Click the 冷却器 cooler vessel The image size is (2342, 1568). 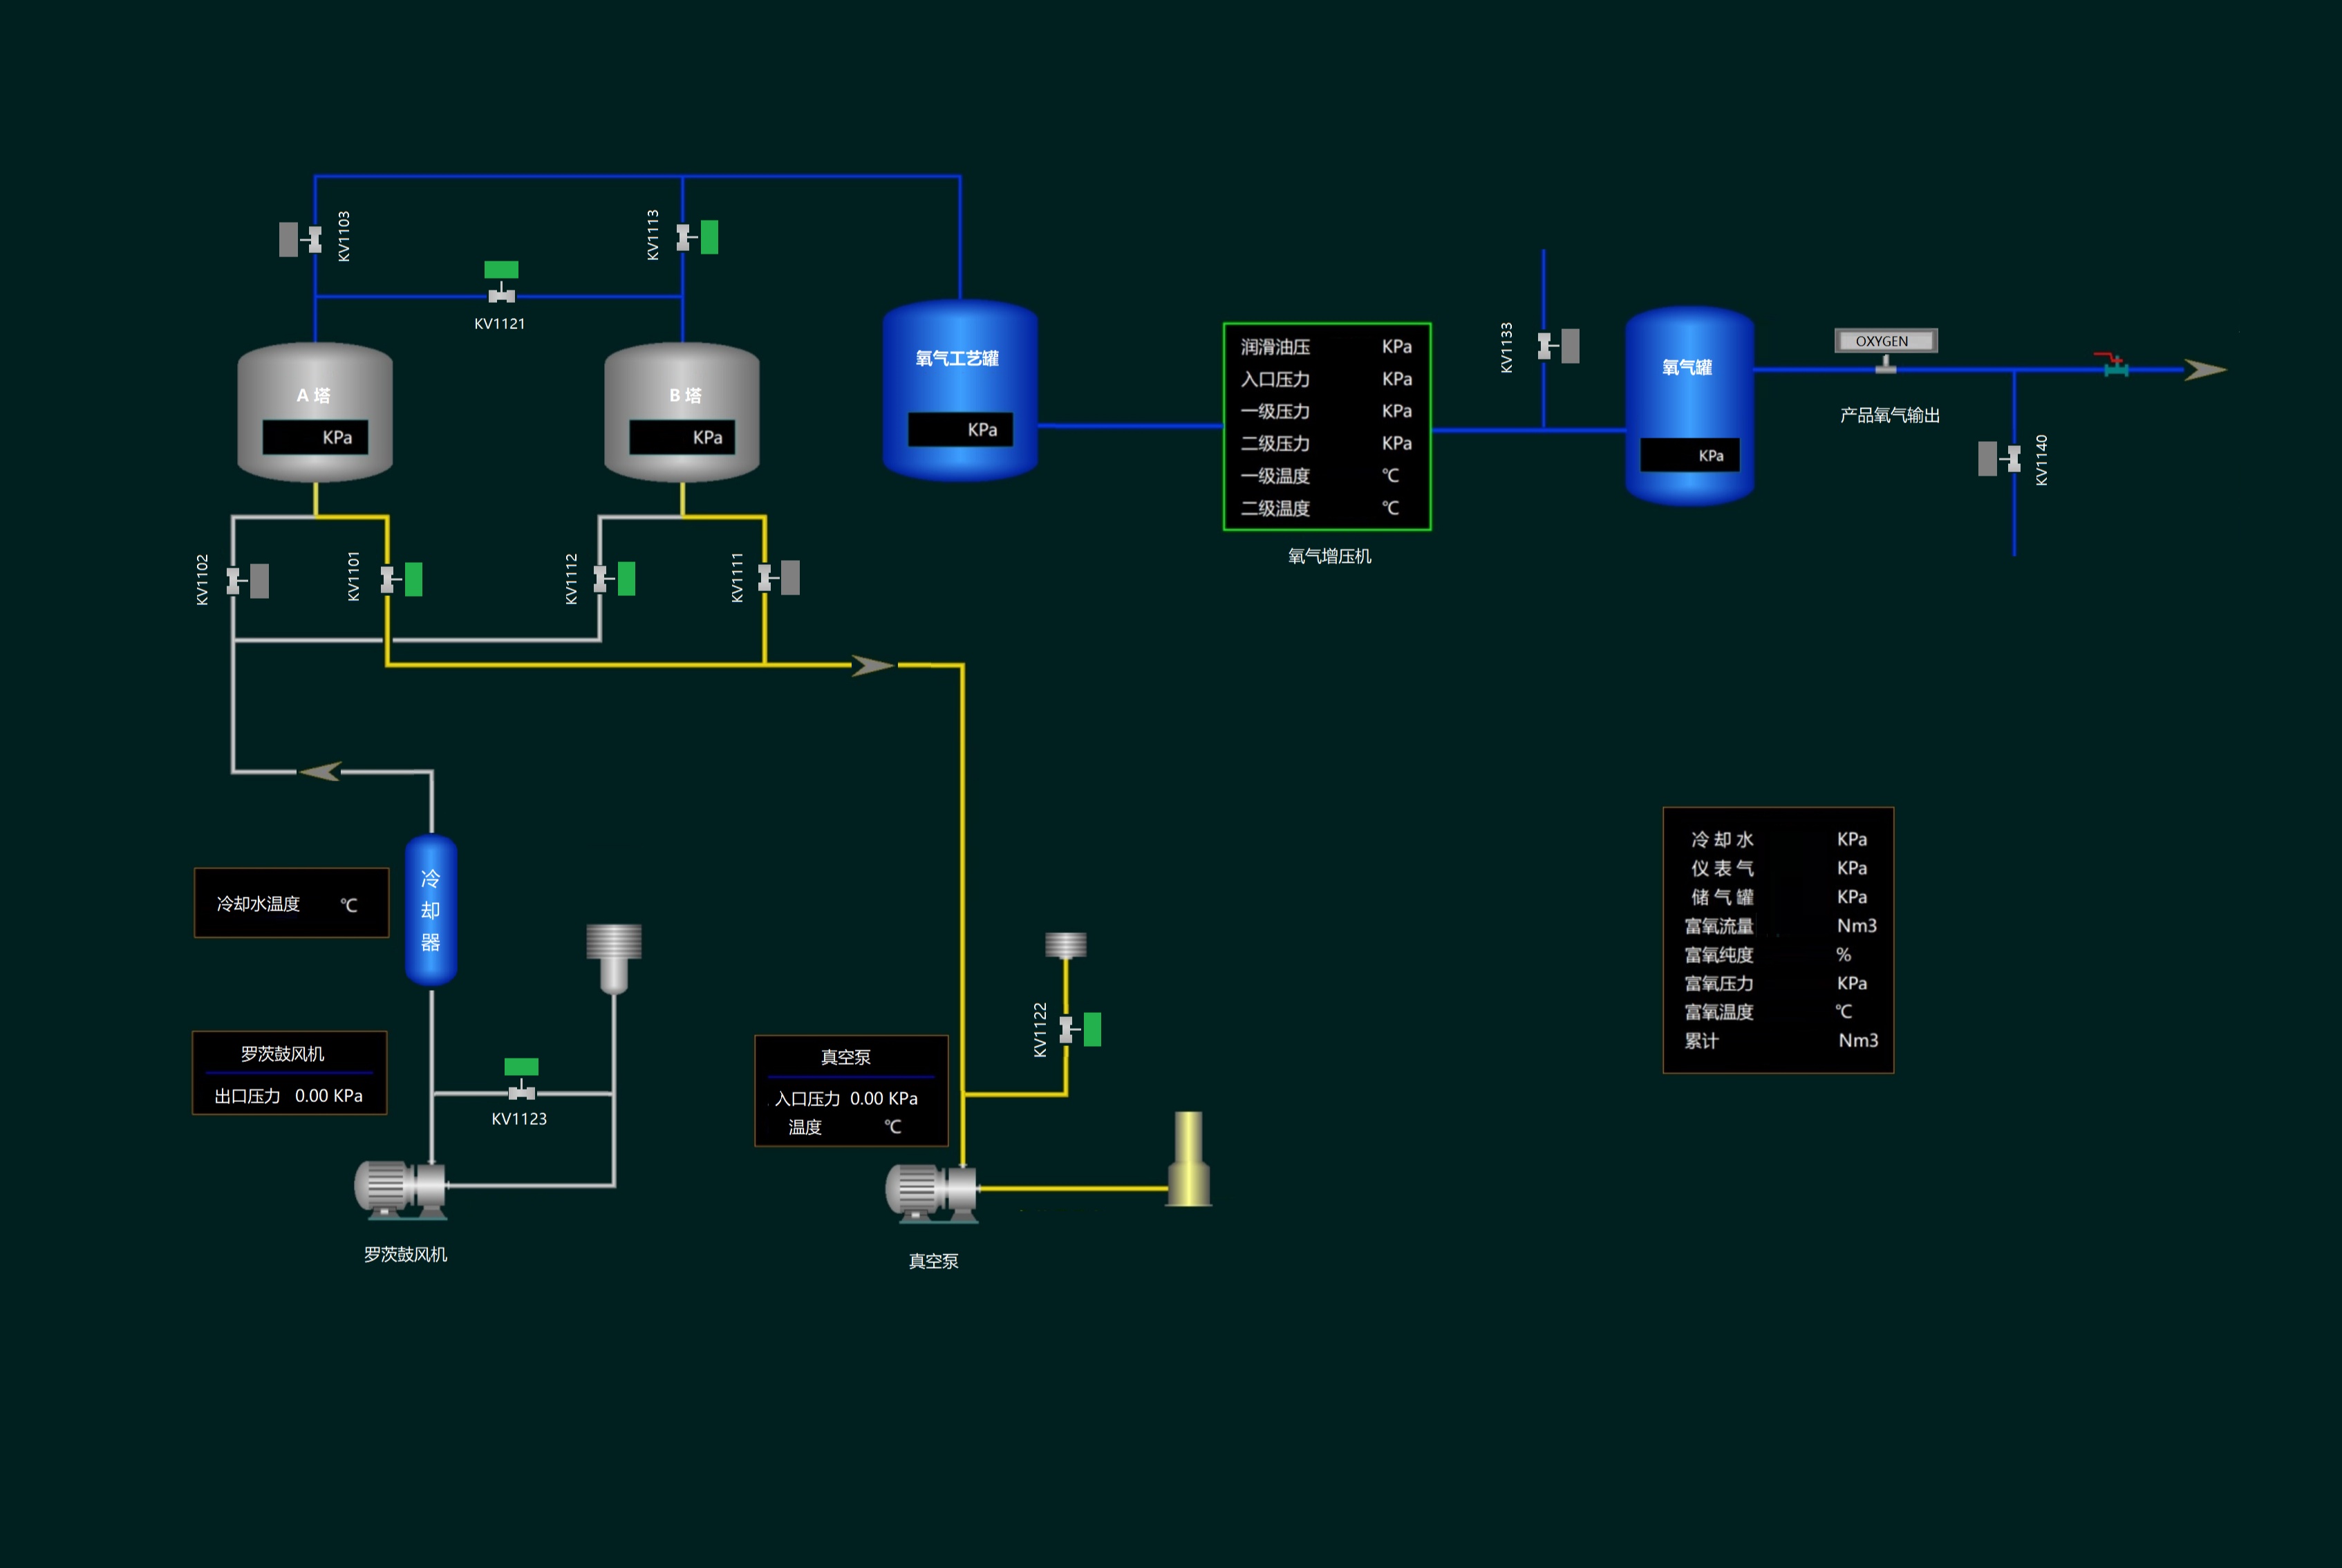point(431,910)
